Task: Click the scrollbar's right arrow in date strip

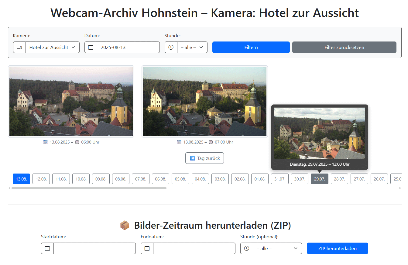Action: 400,188
